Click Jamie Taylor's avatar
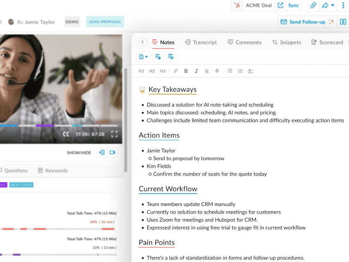 point(11,22)
